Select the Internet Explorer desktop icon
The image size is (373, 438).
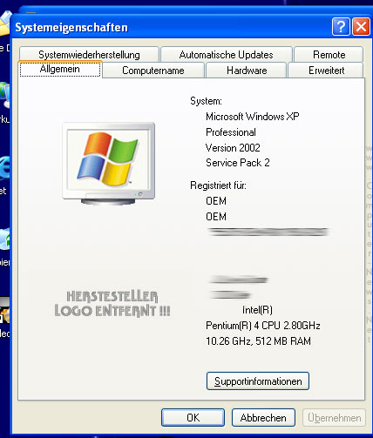point(4,168)
